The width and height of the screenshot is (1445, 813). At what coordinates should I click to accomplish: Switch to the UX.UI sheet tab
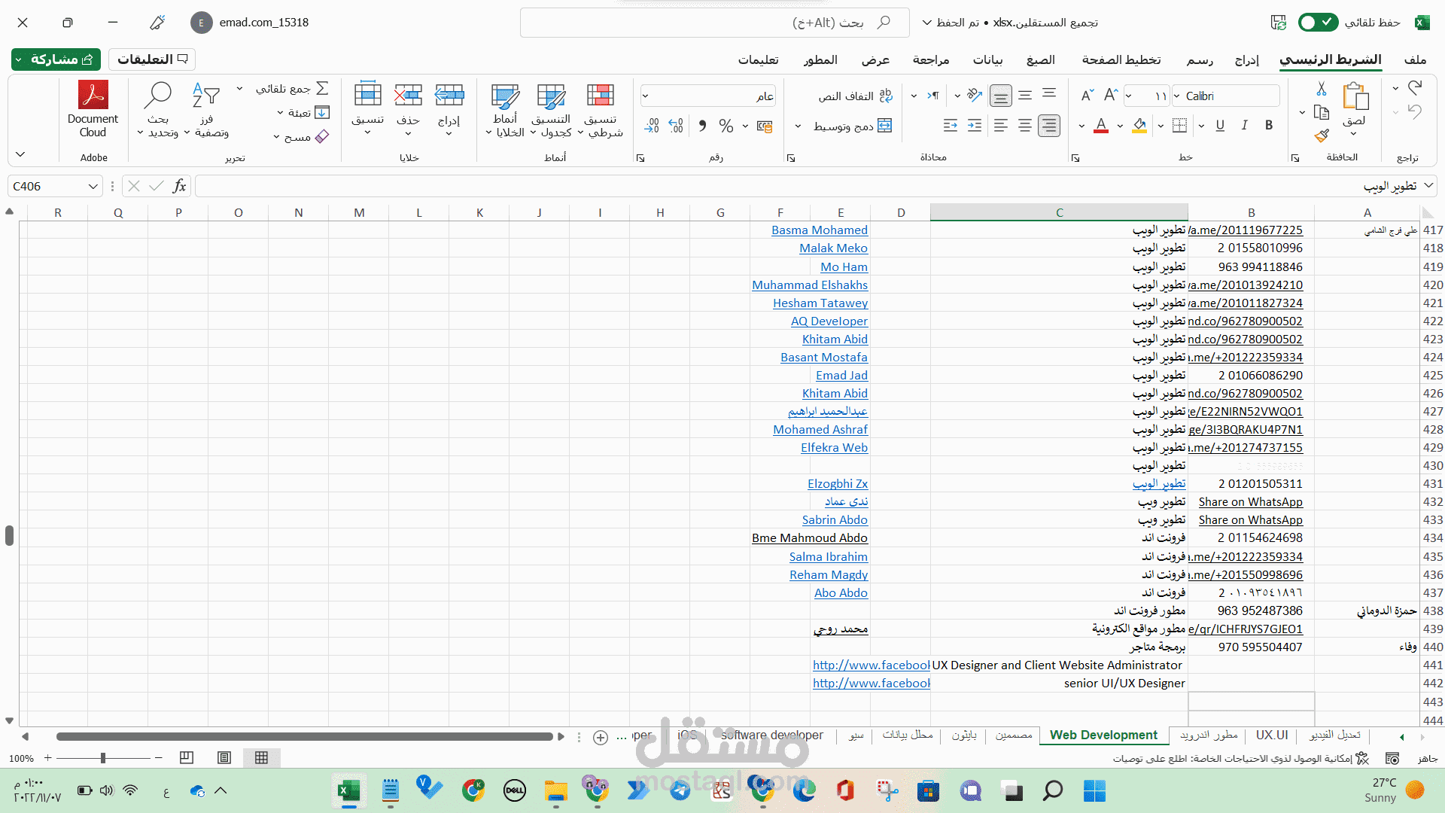click(x=1271, y=735)
